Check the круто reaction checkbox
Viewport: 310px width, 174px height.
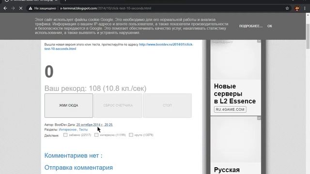pos(131,135)
